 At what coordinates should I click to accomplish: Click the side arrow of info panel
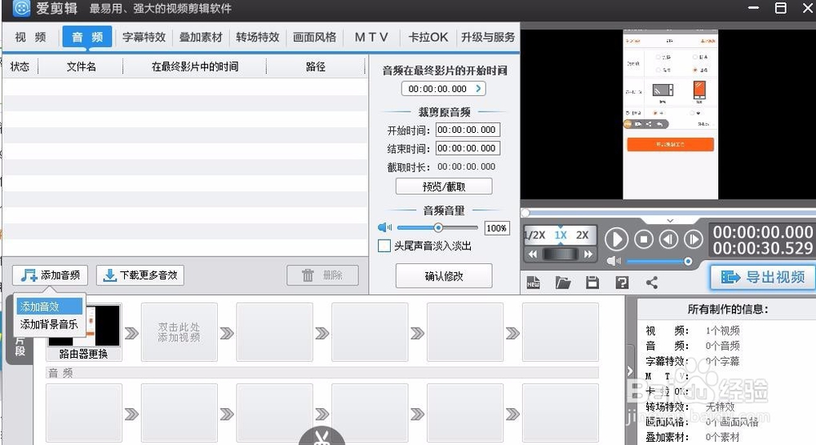pyautogui.click(x=630, y=371)
